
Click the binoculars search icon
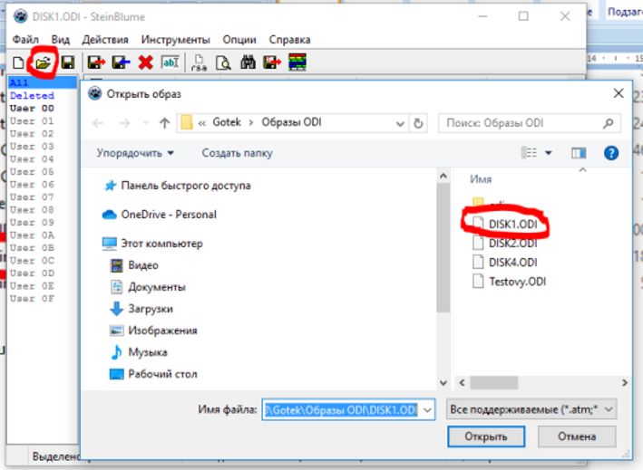(248, 62)
